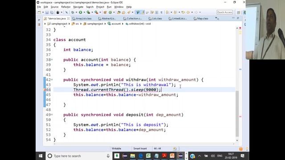285x160 pixels.
Task: Click the taskbar search box
Action: coord(79,156)
